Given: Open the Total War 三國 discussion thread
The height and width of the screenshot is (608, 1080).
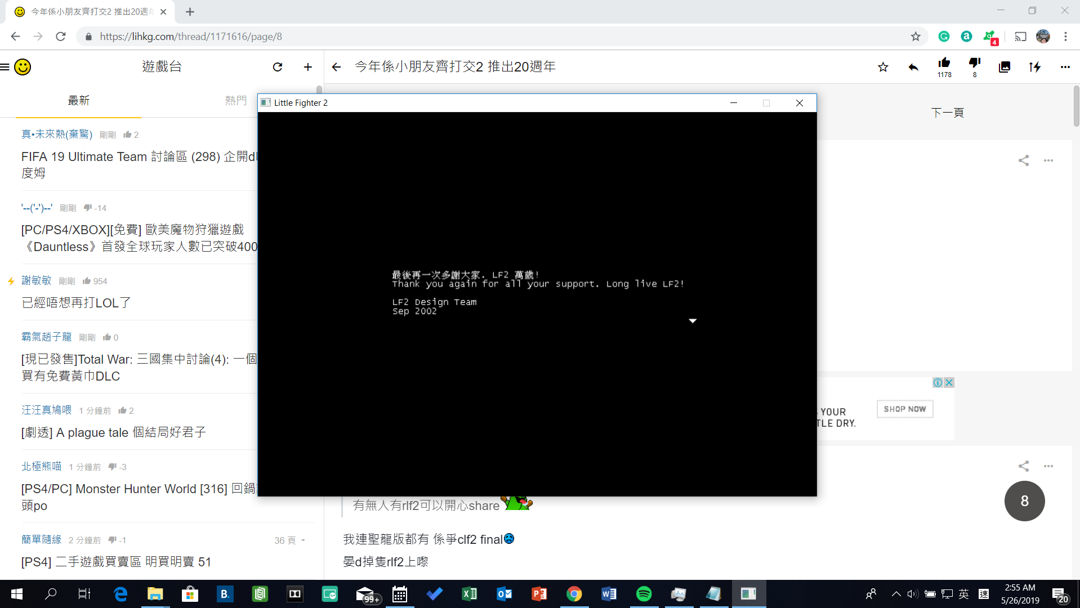Looking at the screenshot, I should click(139, 368).
